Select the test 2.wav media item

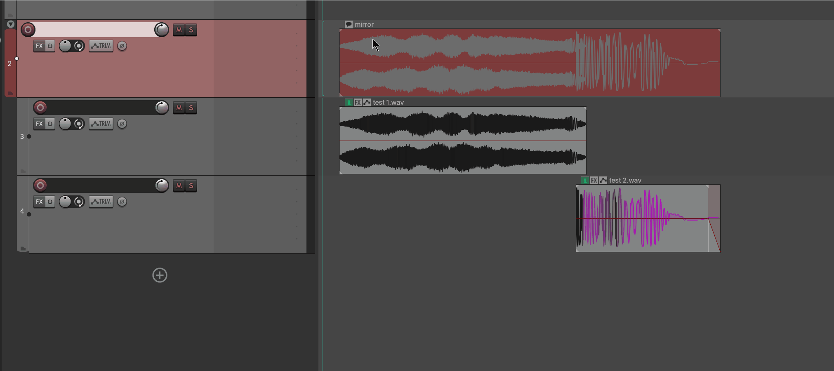648,218
